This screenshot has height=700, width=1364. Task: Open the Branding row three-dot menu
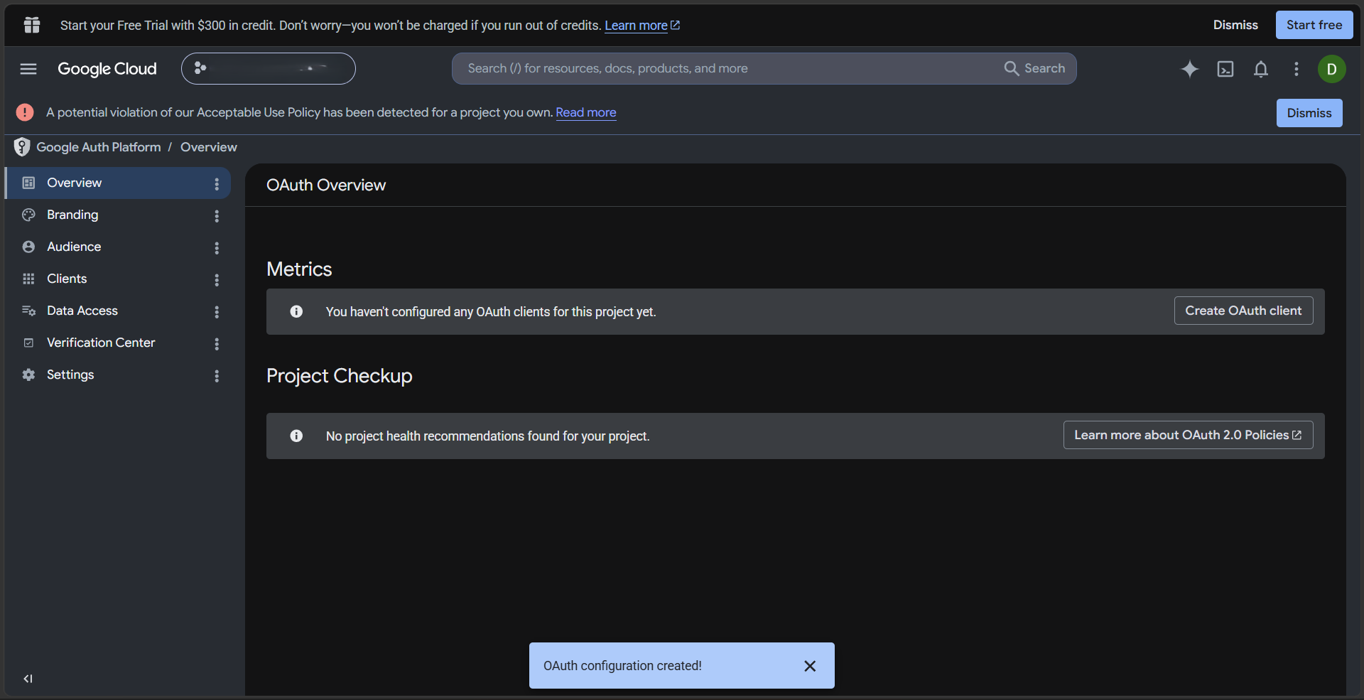[217, 216]
